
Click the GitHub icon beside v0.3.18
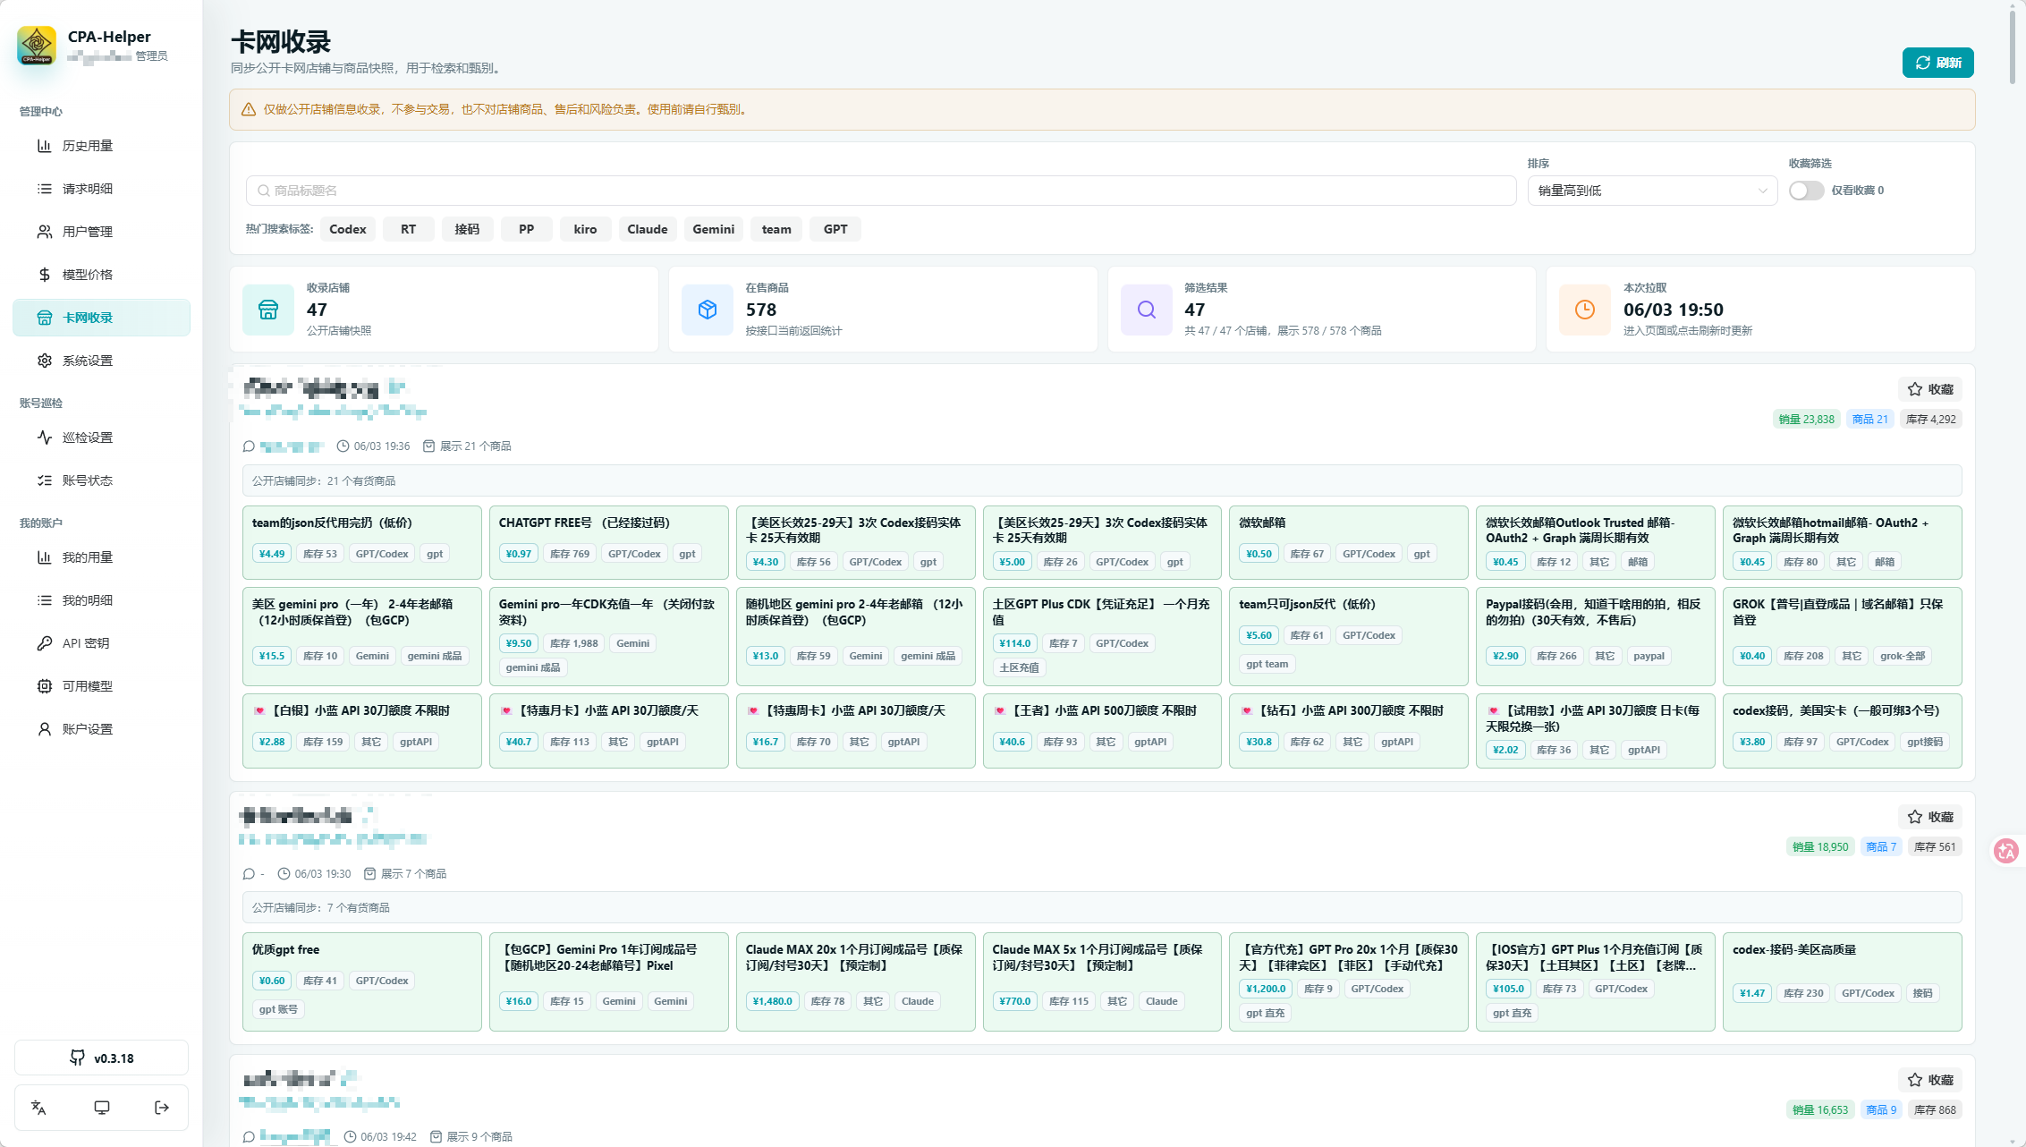[x=78, y=1058]
